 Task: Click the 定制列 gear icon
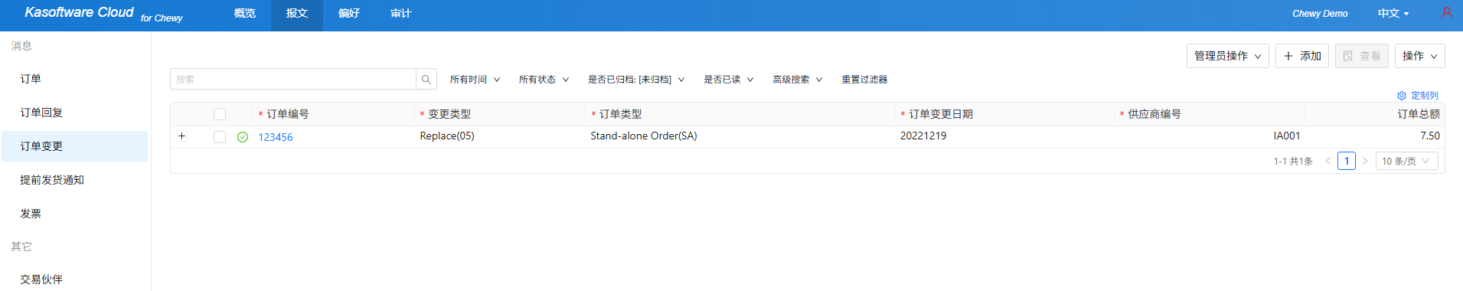1402,96
